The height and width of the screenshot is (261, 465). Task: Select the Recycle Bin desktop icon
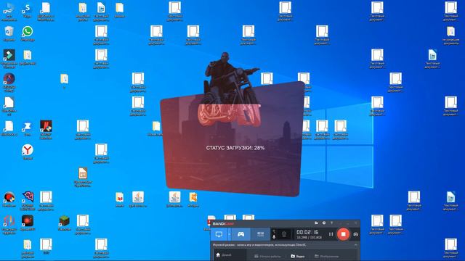click(9, 33)
